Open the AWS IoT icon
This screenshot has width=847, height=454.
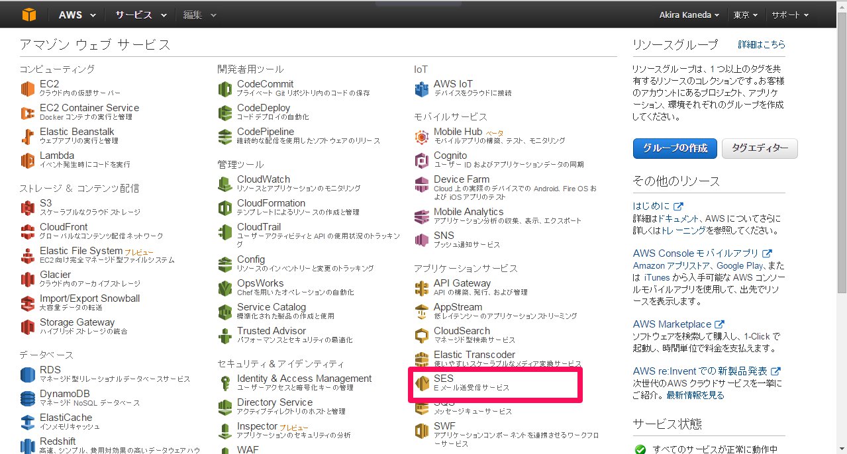(x=422, y=89)
